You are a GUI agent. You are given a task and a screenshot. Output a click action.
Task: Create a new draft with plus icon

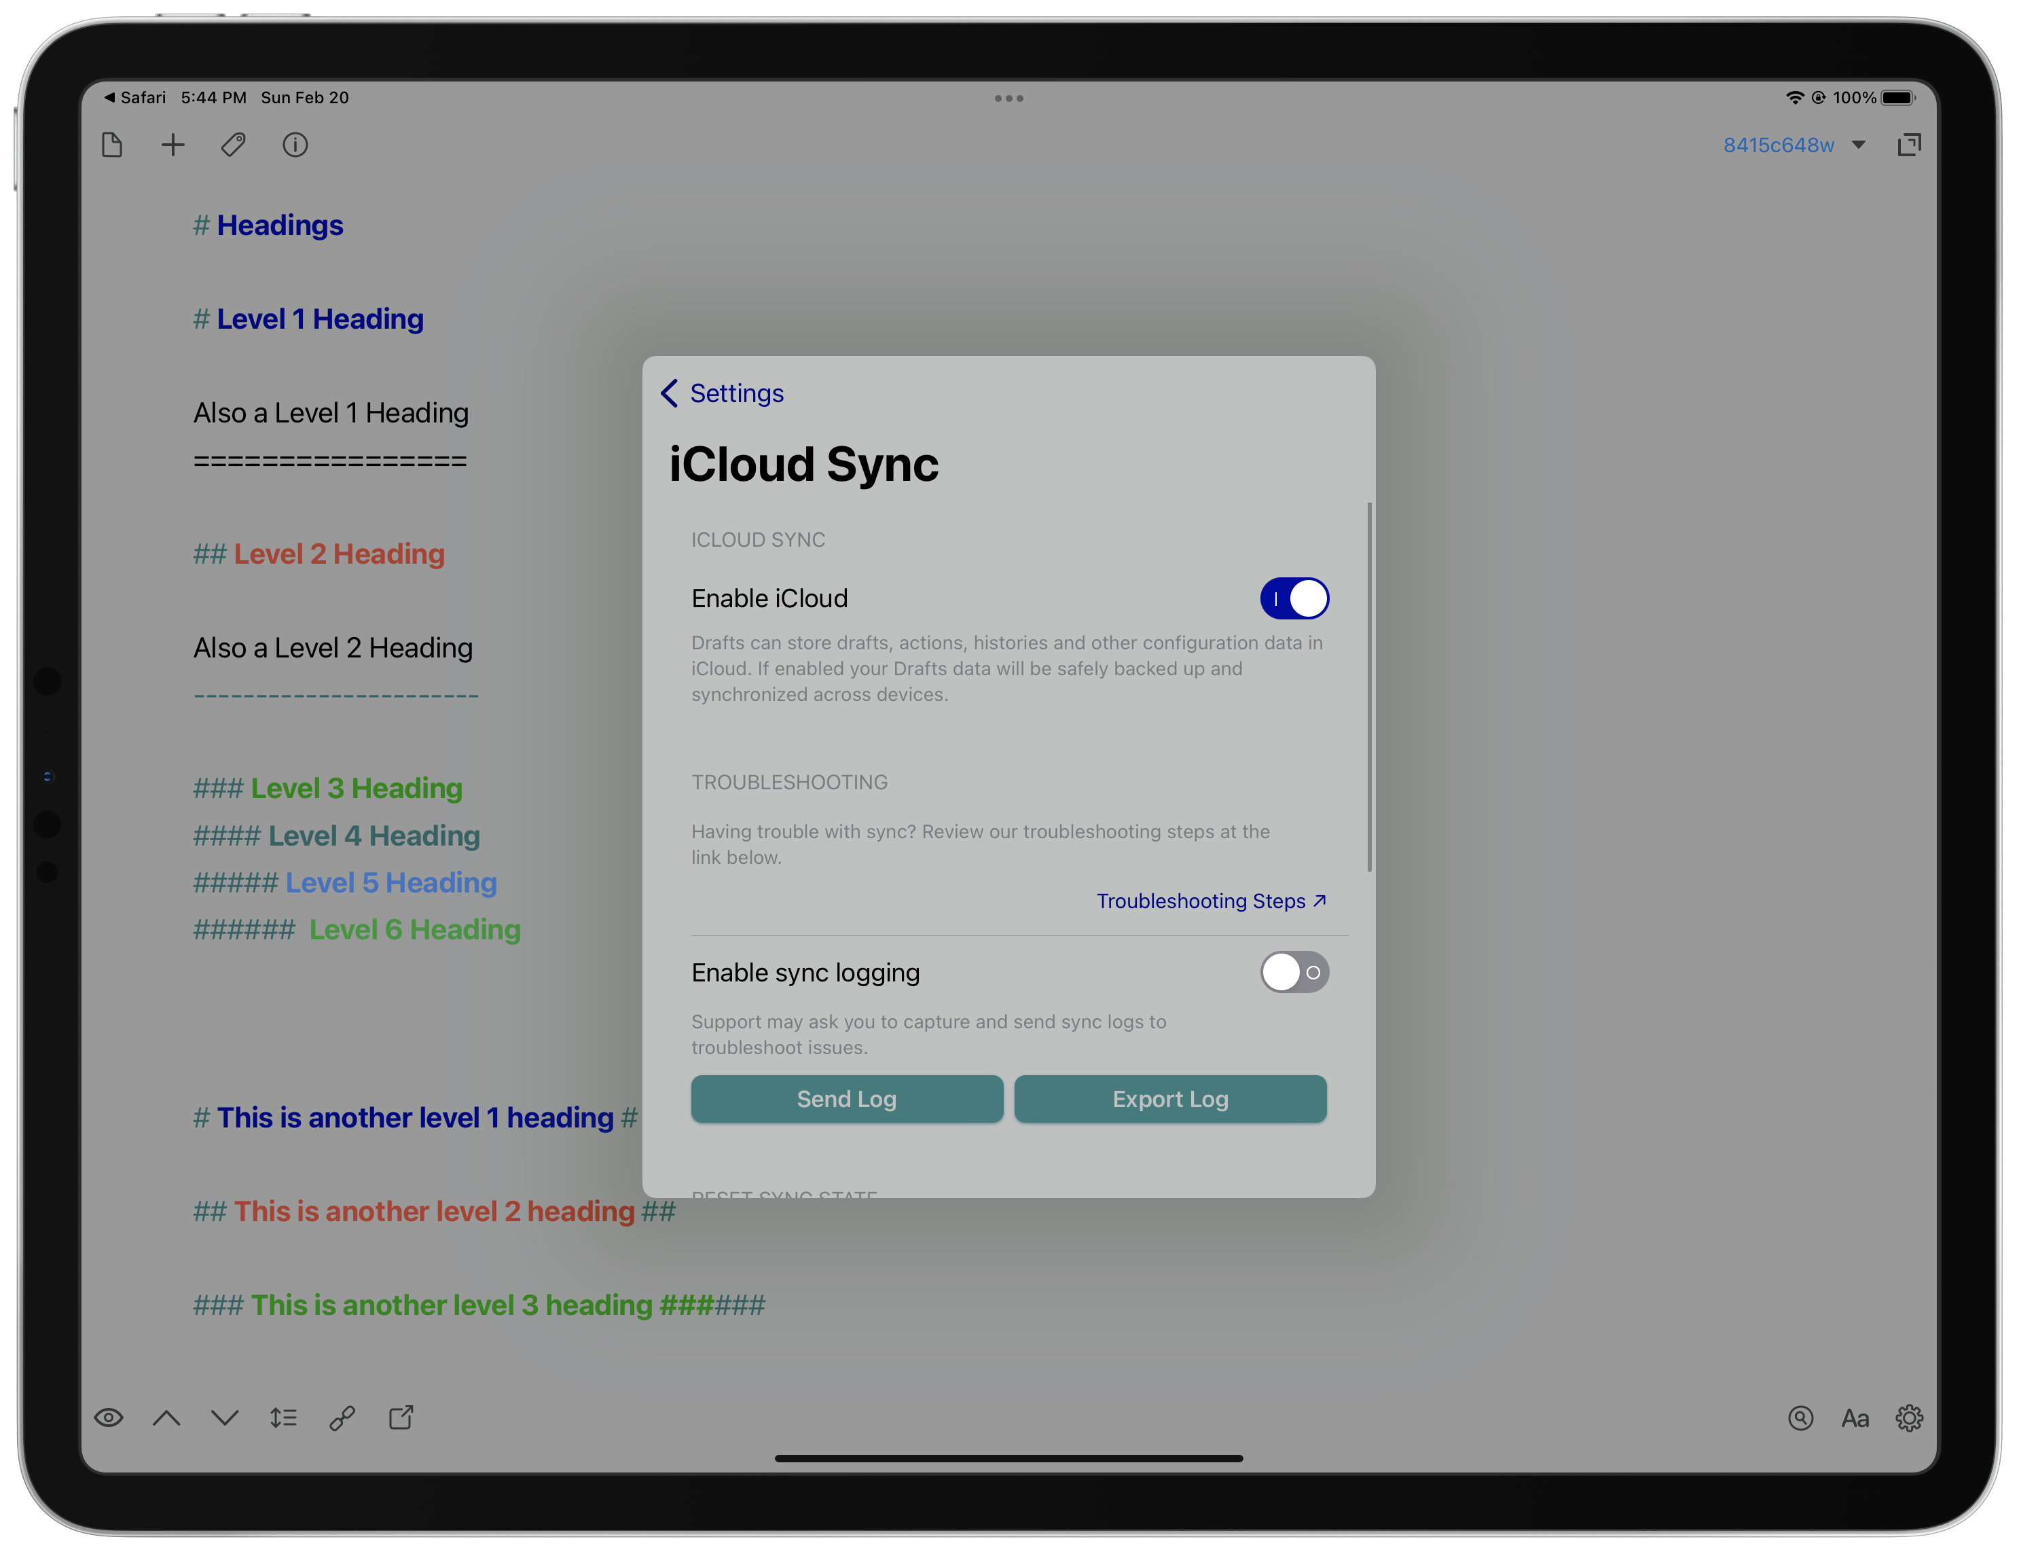point(173,145)
